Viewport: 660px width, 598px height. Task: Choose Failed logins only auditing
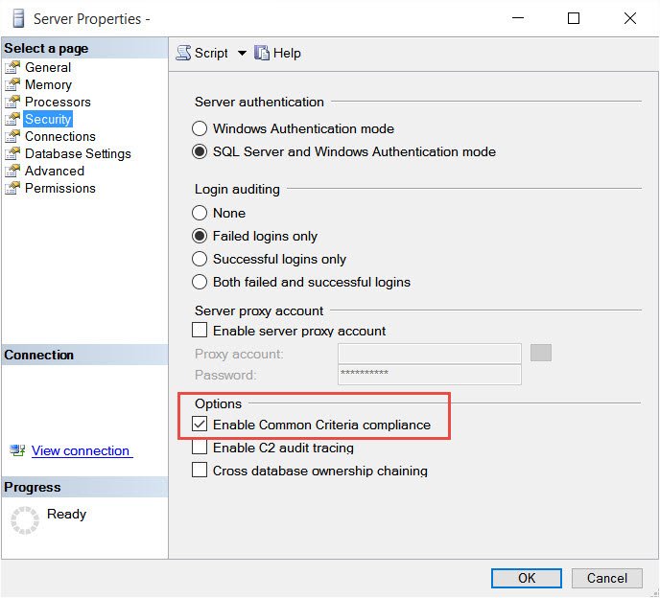click(x=200, y=236)
